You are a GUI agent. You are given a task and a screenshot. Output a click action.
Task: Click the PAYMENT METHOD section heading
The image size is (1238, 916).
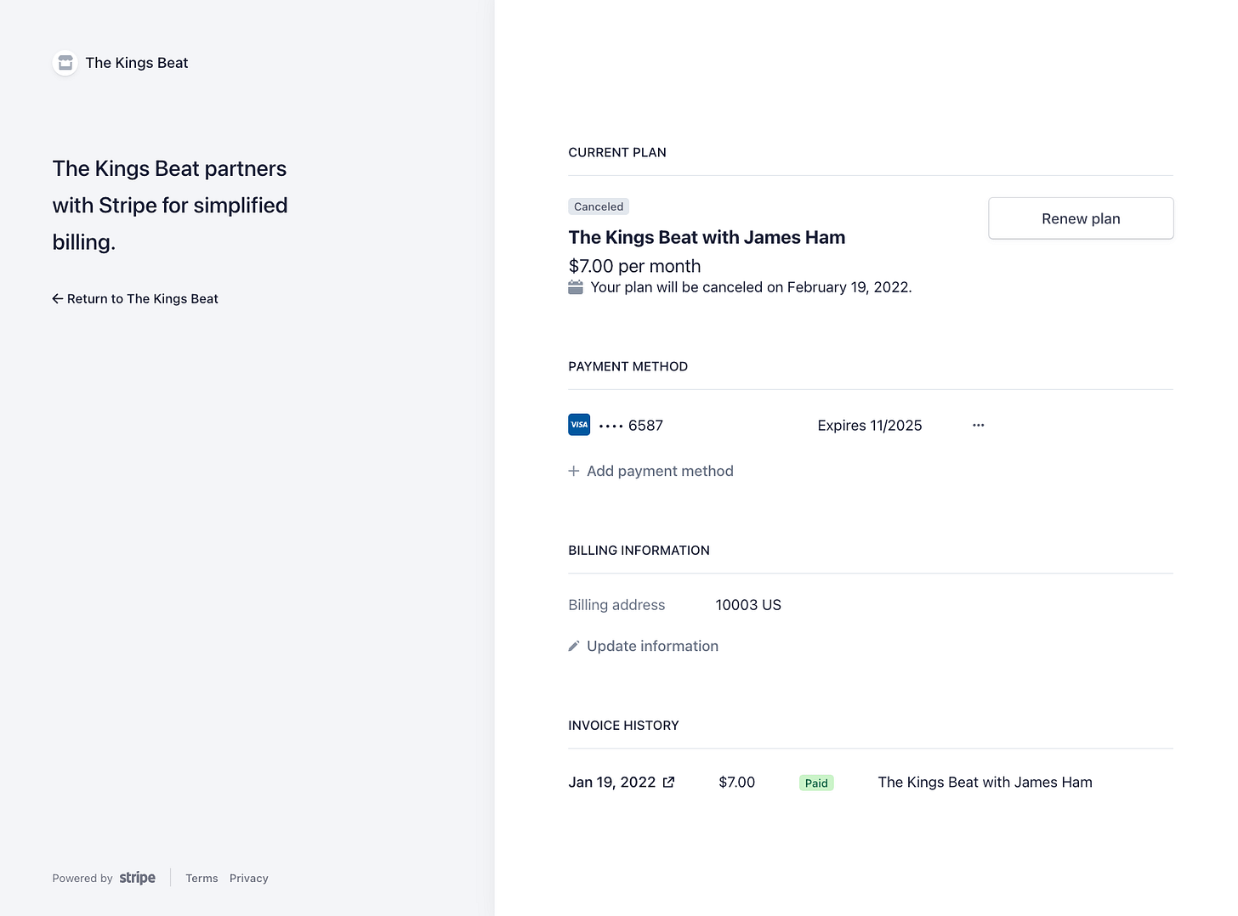[x=628, y=367]
